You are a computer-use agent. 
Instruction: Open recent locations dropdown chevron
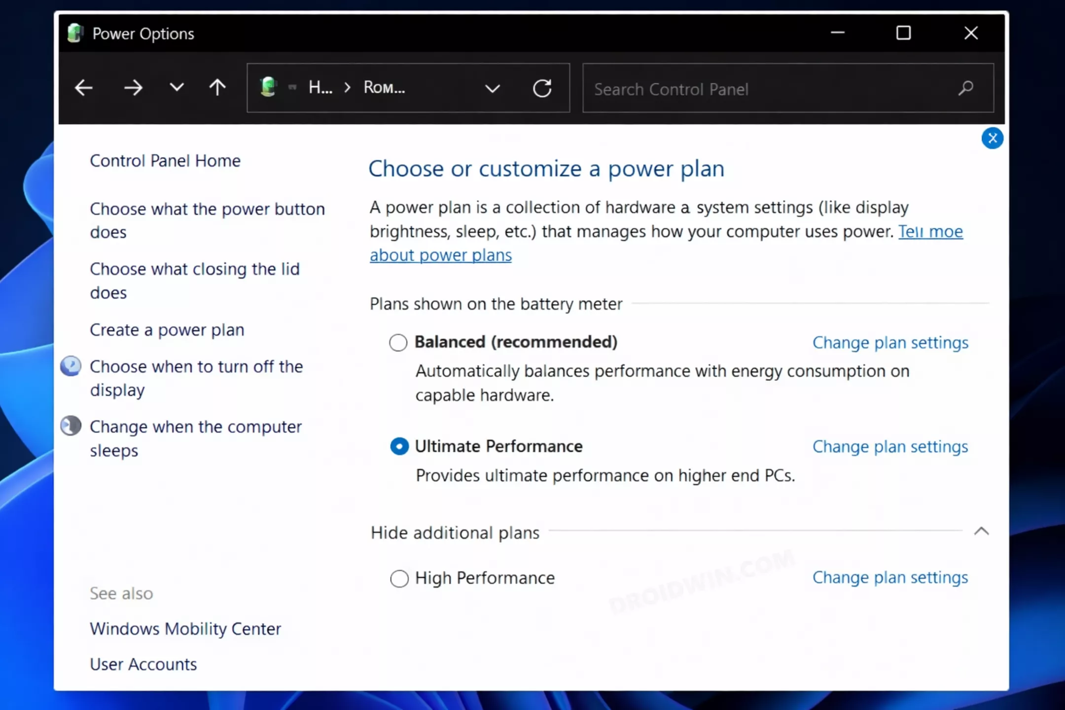tap(177, 88)
